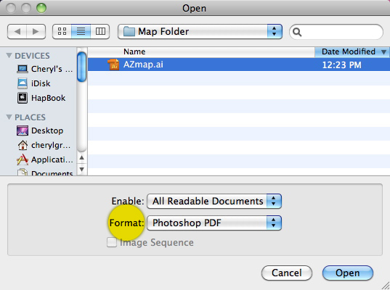This screenshot has height=290, width=390.
Task: Collapse the PLACES section triangle
Action: tap(9, 117)
